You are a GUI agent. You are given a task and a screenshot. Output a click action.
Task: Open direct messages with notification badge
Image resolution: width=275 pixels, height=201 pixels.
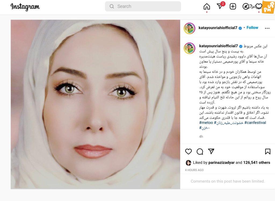click(x=220, y=6)
